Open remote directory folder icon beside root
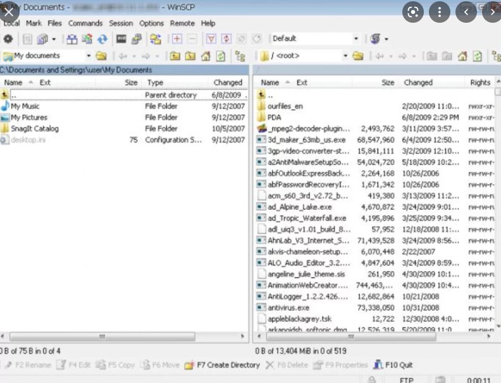 point(358,56)
